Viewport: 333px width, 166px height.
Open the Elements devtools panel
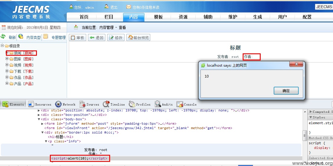click(x=13, y=104)
